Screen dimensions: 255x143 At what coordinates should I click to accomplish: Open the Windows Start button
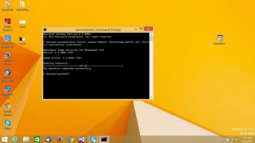click(x=4, y=139)
